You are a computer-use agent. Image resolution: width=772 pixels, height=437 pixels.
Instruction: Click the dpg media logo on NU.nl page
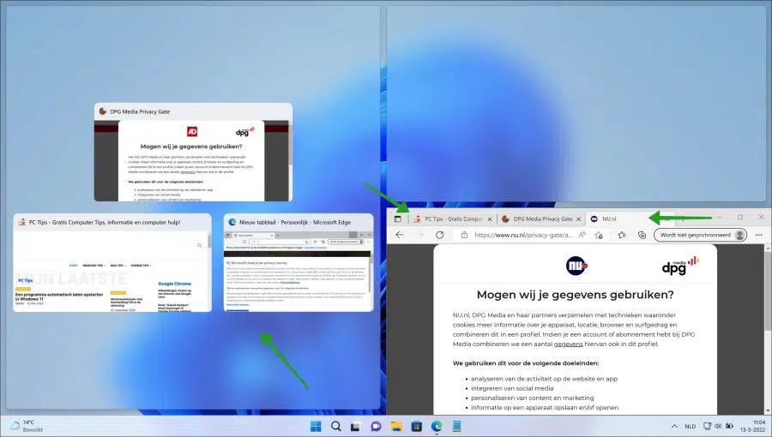tap(680, 266)
